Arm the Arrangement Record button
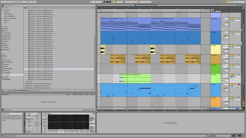This screenshot has height=138, width=246. point(110,2)
